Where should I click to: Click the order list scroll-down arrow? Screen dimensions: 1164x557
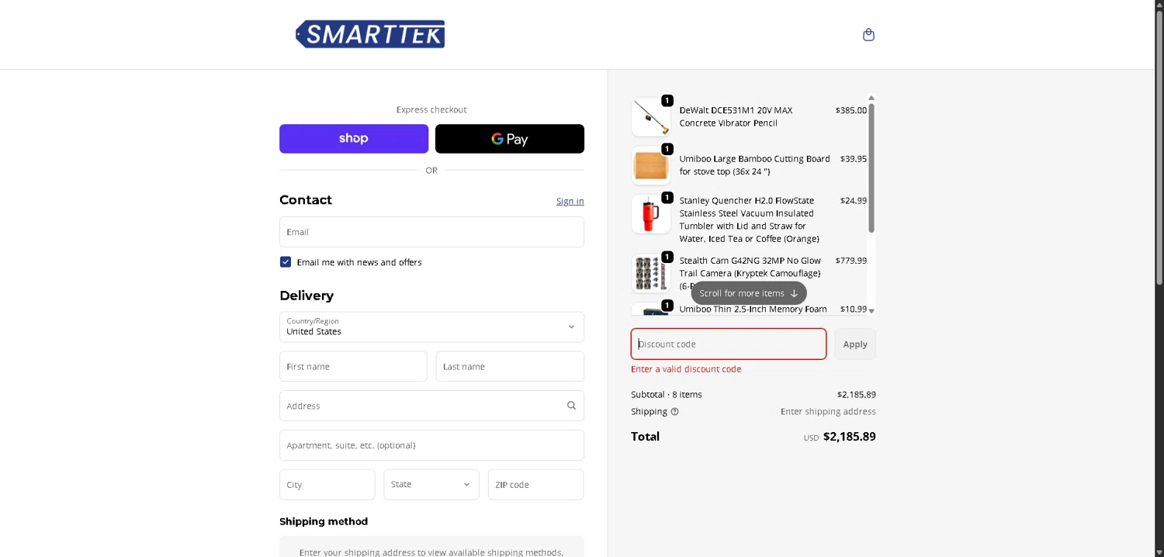871,310
